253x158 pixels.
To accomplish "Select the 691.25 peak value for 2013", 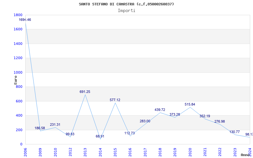I will (85, 92).
